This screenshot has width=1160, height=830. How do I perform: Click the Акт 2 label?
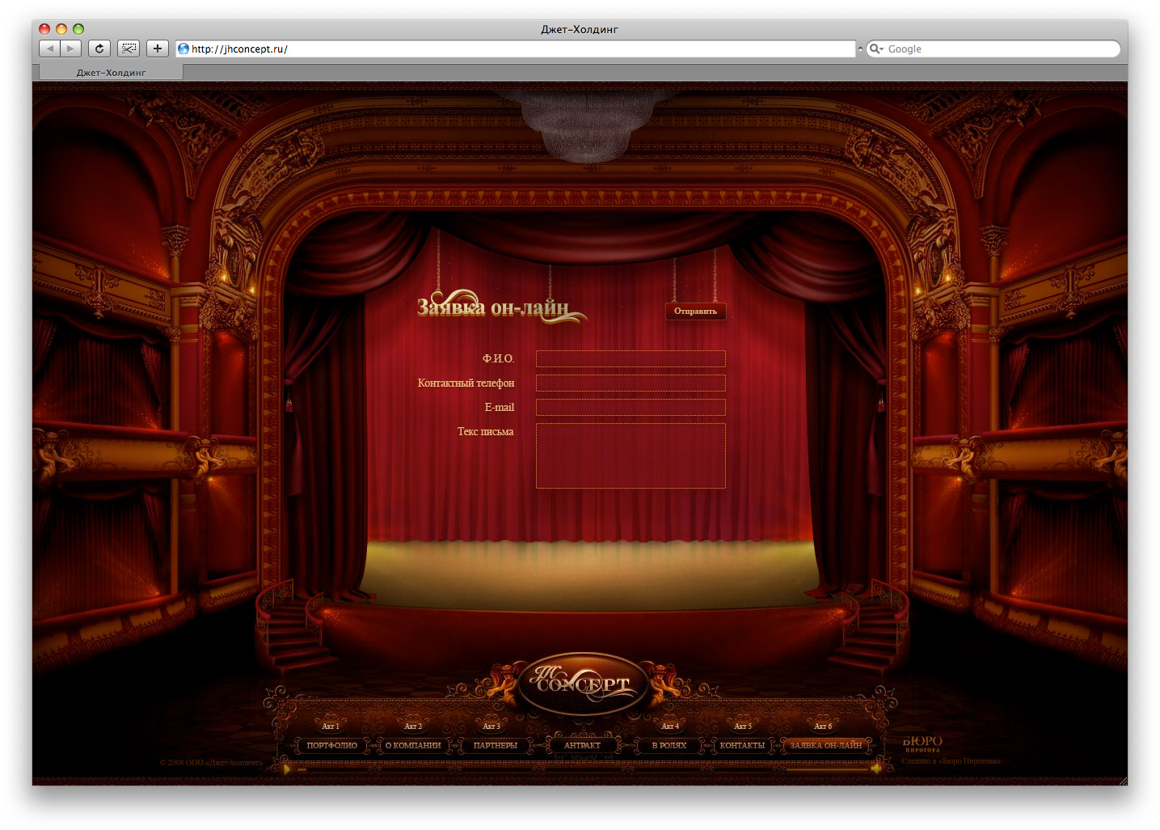(413, 726)
